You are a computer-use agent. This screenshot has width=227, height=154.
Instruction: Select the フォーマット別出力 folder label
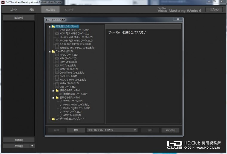point(64,51)
